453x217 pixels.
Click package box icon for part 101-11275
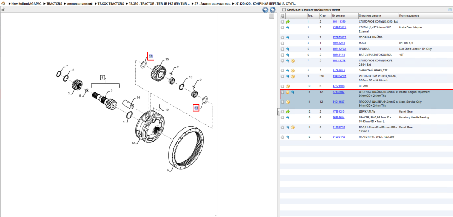tap(293, 61)
